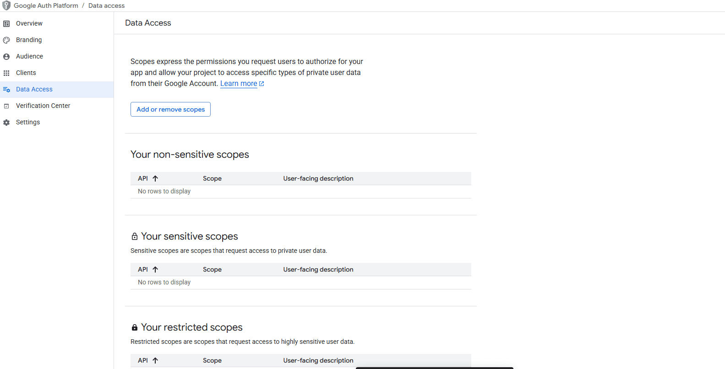This screenshot has height=369, width=725.
Task: Navigate to Clients
Action: pos(26,73)
